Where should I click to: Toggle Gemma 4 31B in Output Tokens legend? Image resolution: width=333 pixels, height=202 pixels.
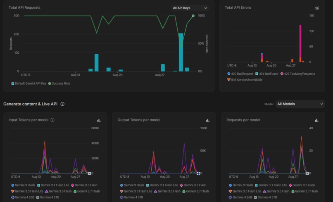131,197
